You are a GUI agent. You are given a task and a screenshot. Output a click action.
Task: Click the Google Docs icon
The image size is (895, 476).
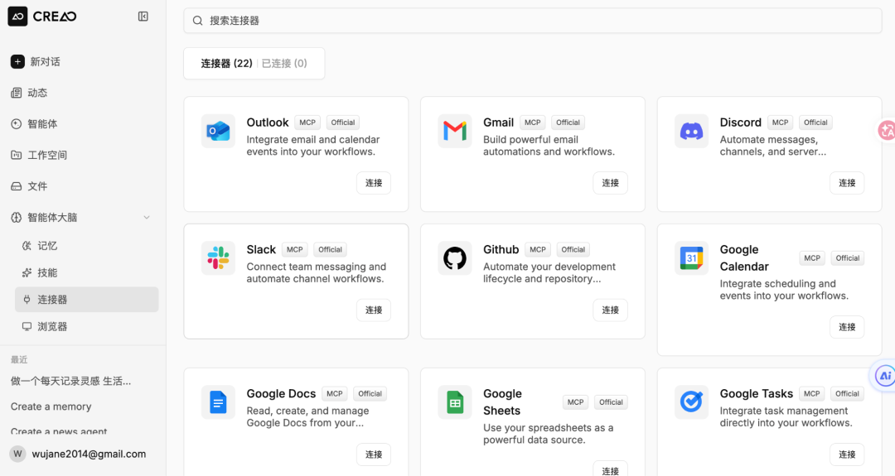point(218,402)
